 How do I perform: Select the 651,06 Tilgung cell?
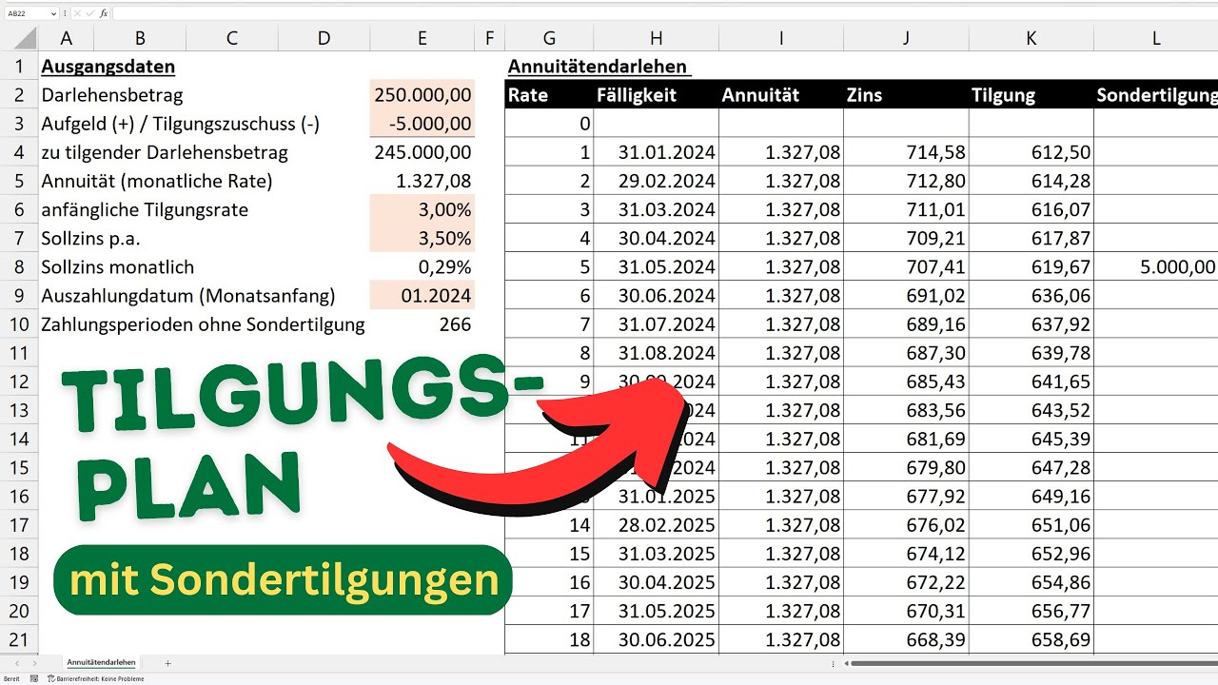click(x=1031, y=525)
